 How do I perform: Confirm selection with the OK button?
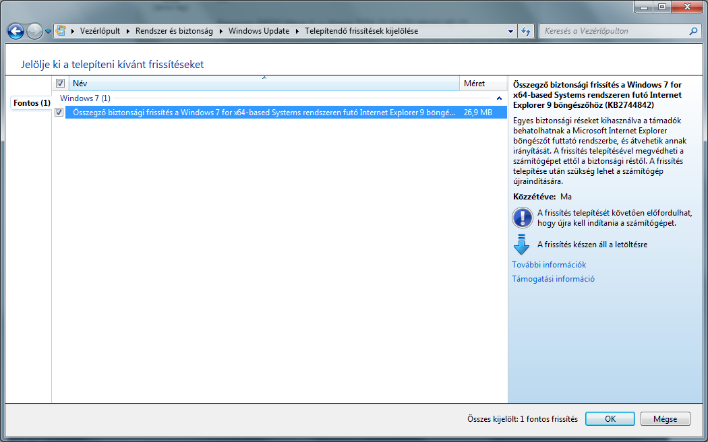point(610,419)
